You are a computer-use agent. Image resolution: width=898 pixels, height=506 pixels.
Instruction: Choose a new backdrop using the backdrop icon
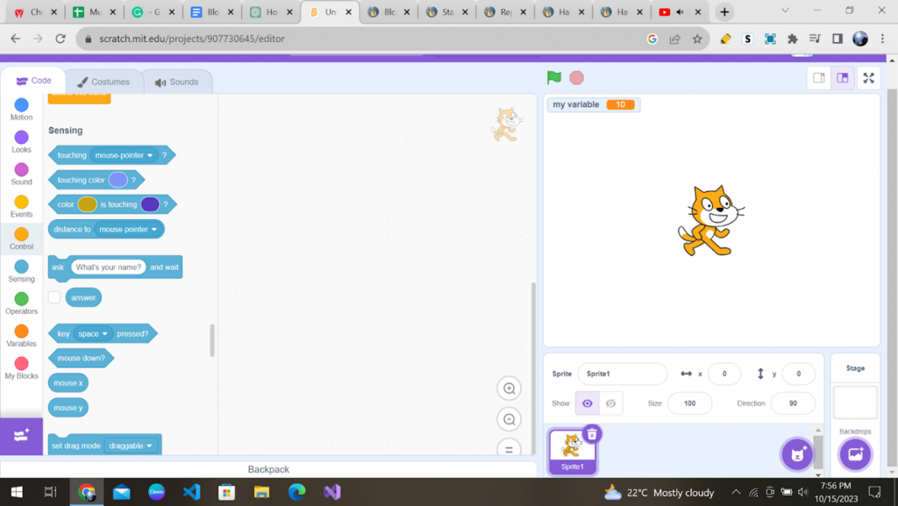tap(854, 454)
